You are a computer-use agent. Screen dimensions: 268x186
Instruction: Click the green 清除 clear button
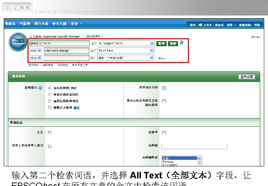(173, 43)
